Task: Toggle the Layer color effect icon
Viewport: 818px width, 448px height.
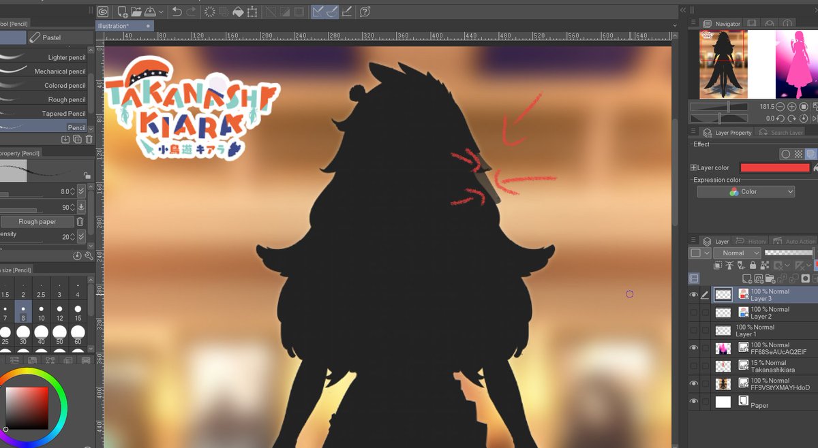Action: (x=811, y=155)
